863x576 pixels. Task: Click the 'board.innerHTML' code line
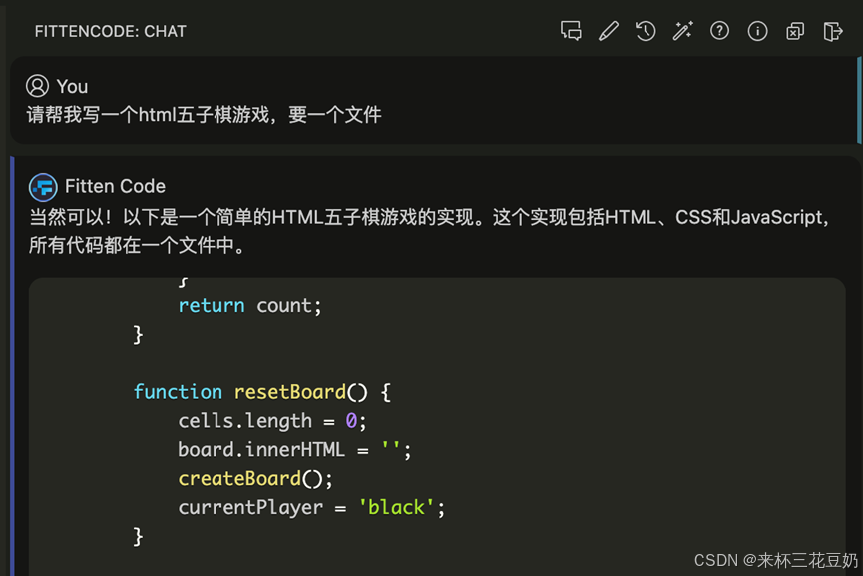pyautogui.click(x=294, y=450)
